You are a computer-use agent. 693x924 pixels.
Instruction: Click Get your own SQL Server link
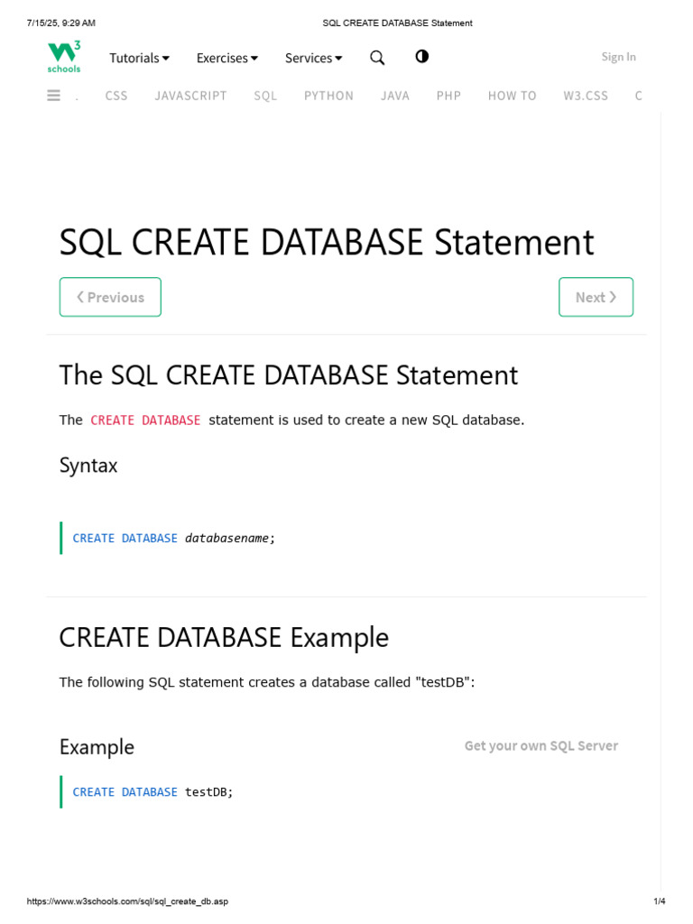click(541, 745)
